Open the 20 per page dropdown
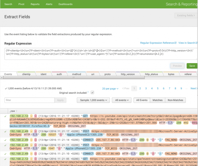198x166 pixels. (110, 89)
